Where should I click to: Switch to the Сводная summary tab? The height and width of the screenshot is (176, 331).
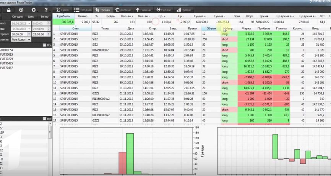83,10
